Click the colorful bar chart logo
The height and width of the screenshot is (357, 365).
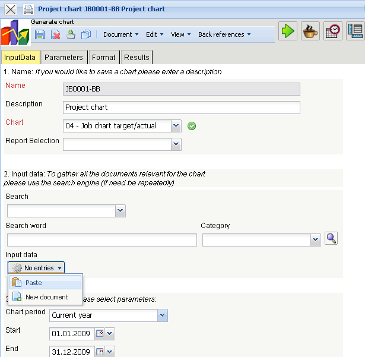point(15,33)
